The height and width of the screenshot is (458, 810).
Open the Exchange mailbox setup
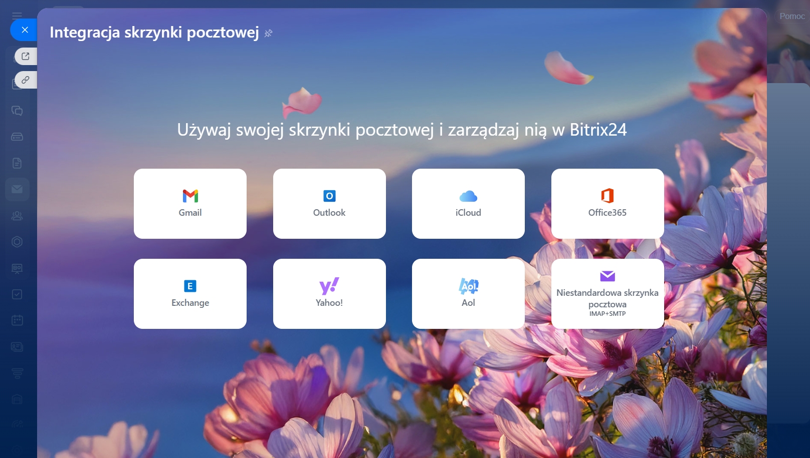(190, 294)
